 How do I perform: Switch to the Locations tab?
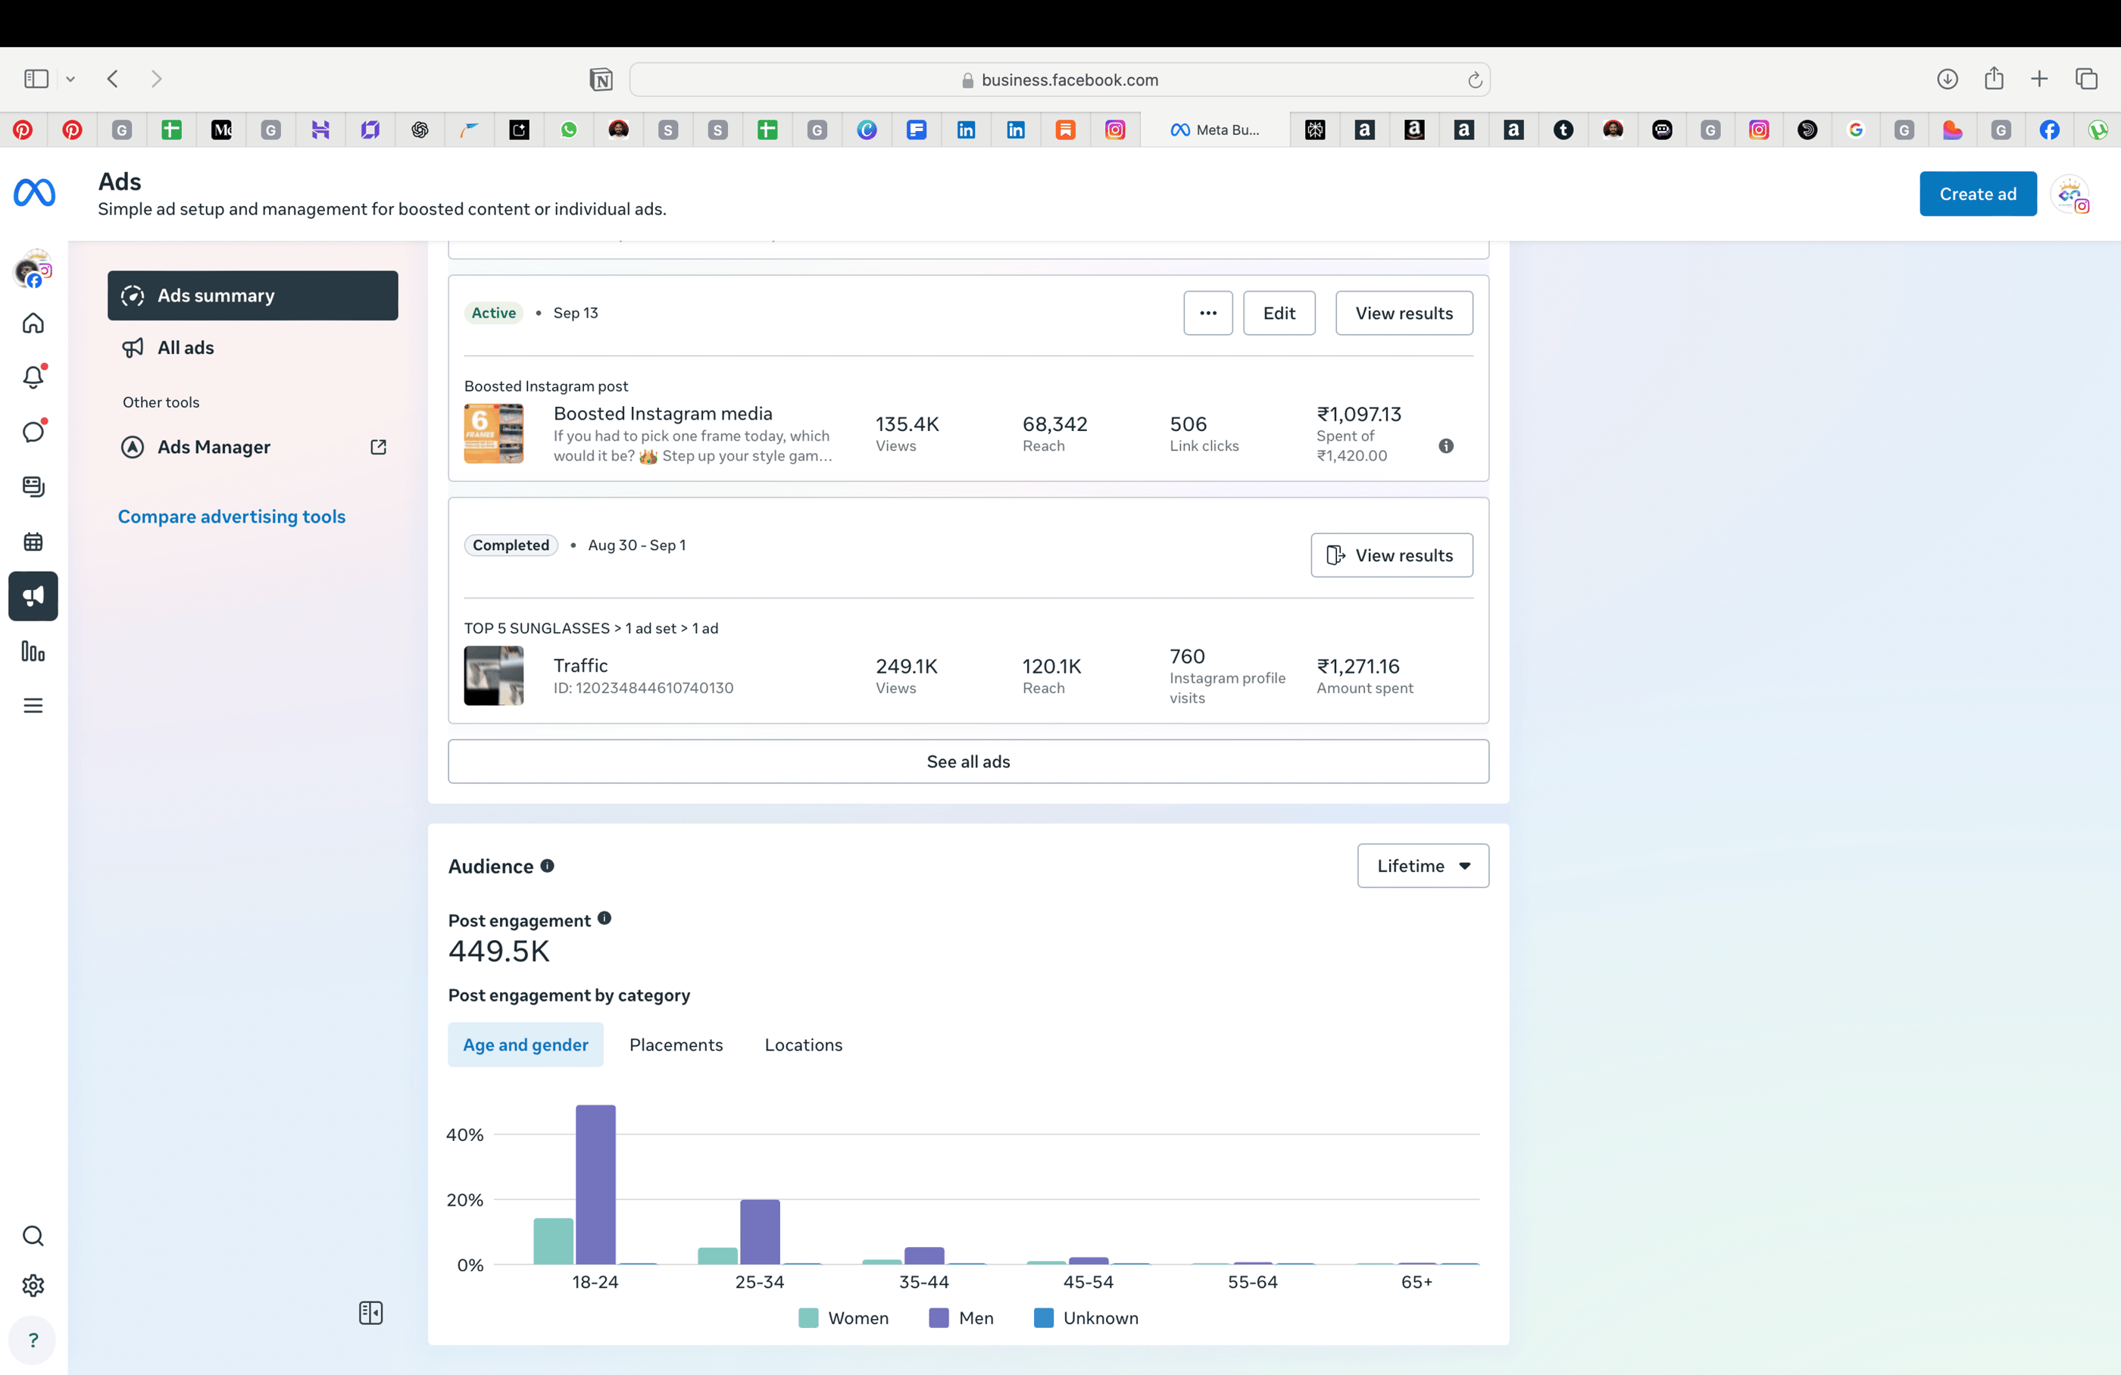(803, 1045)
